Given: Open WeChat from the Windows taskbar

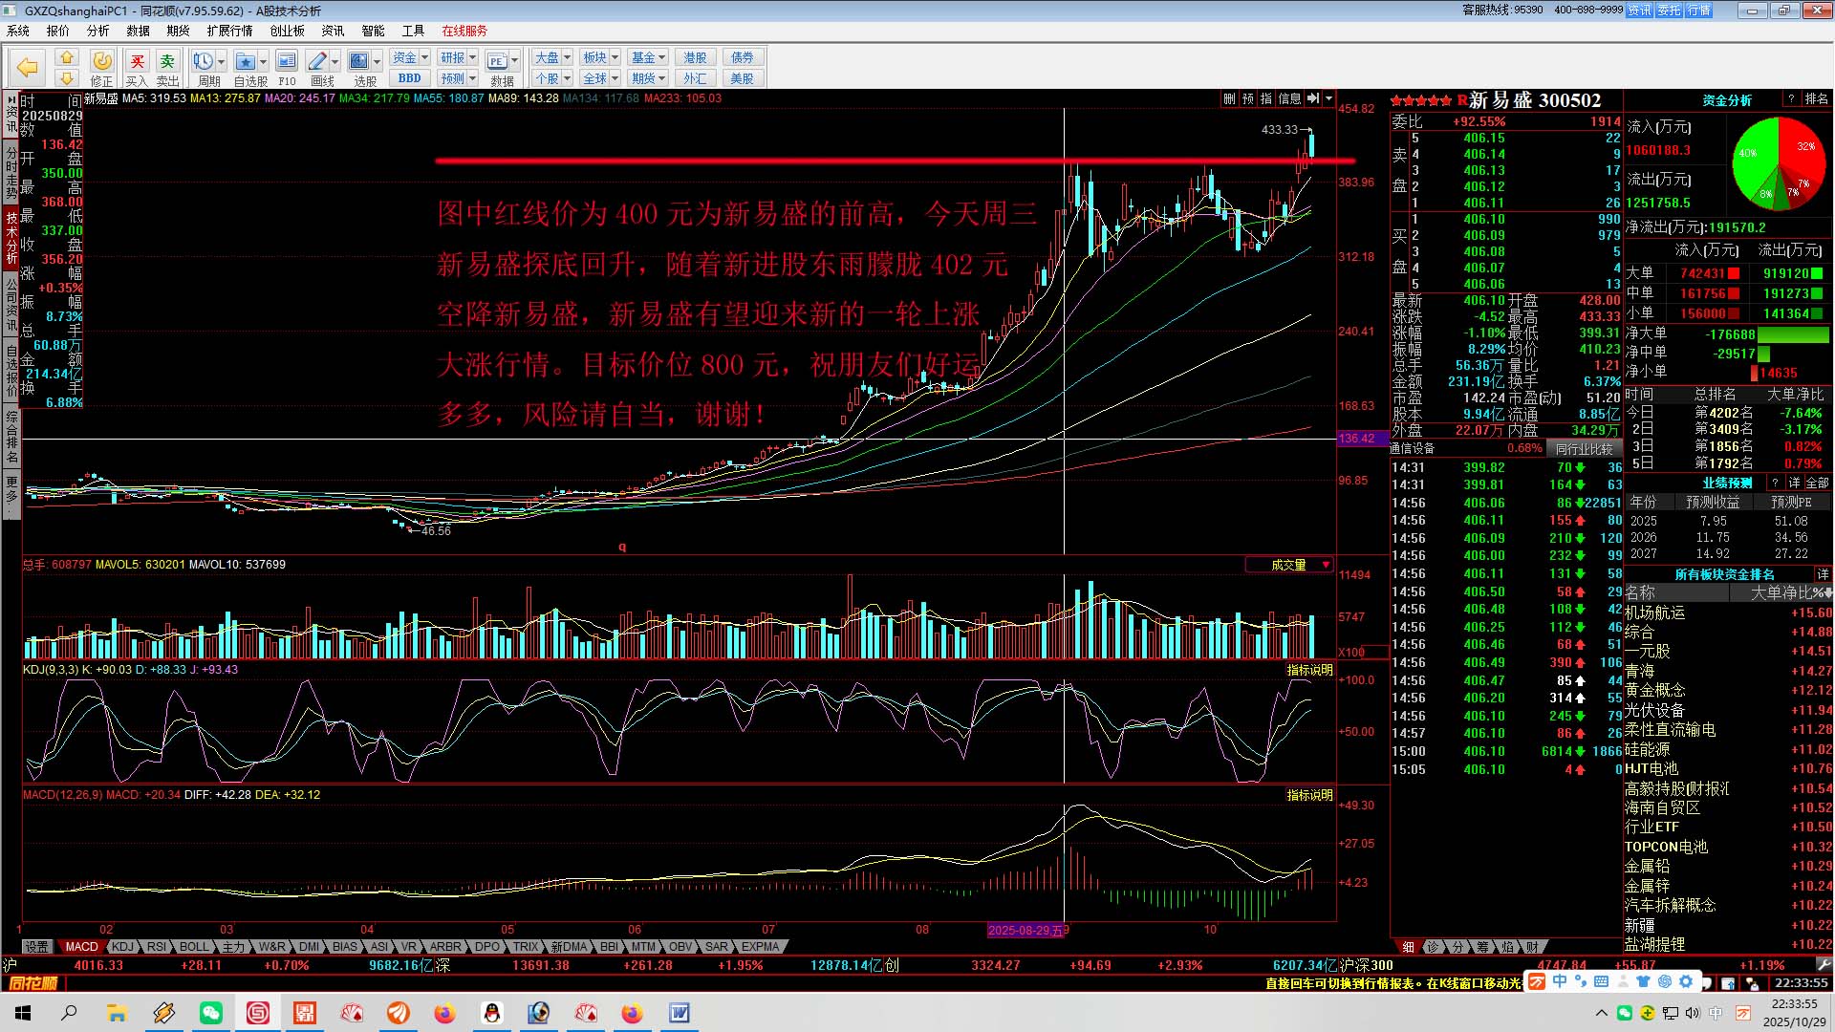Looking at the screenshot, I should [210, 1013].
